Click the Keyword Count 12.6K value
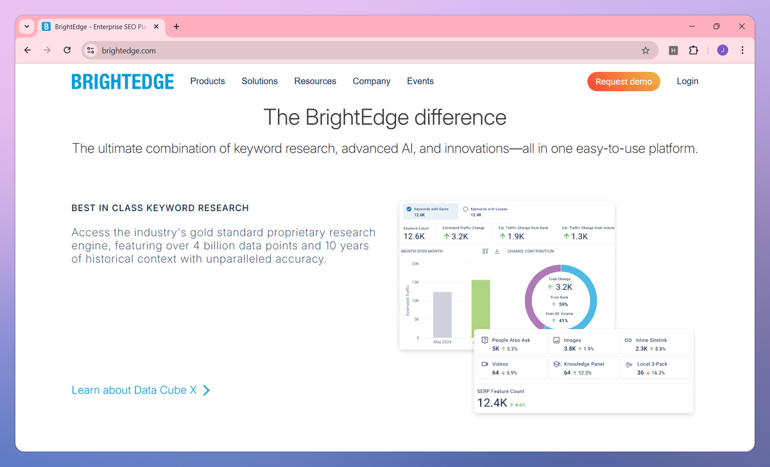This screenshot has width=770, height=467. (415, 236)
